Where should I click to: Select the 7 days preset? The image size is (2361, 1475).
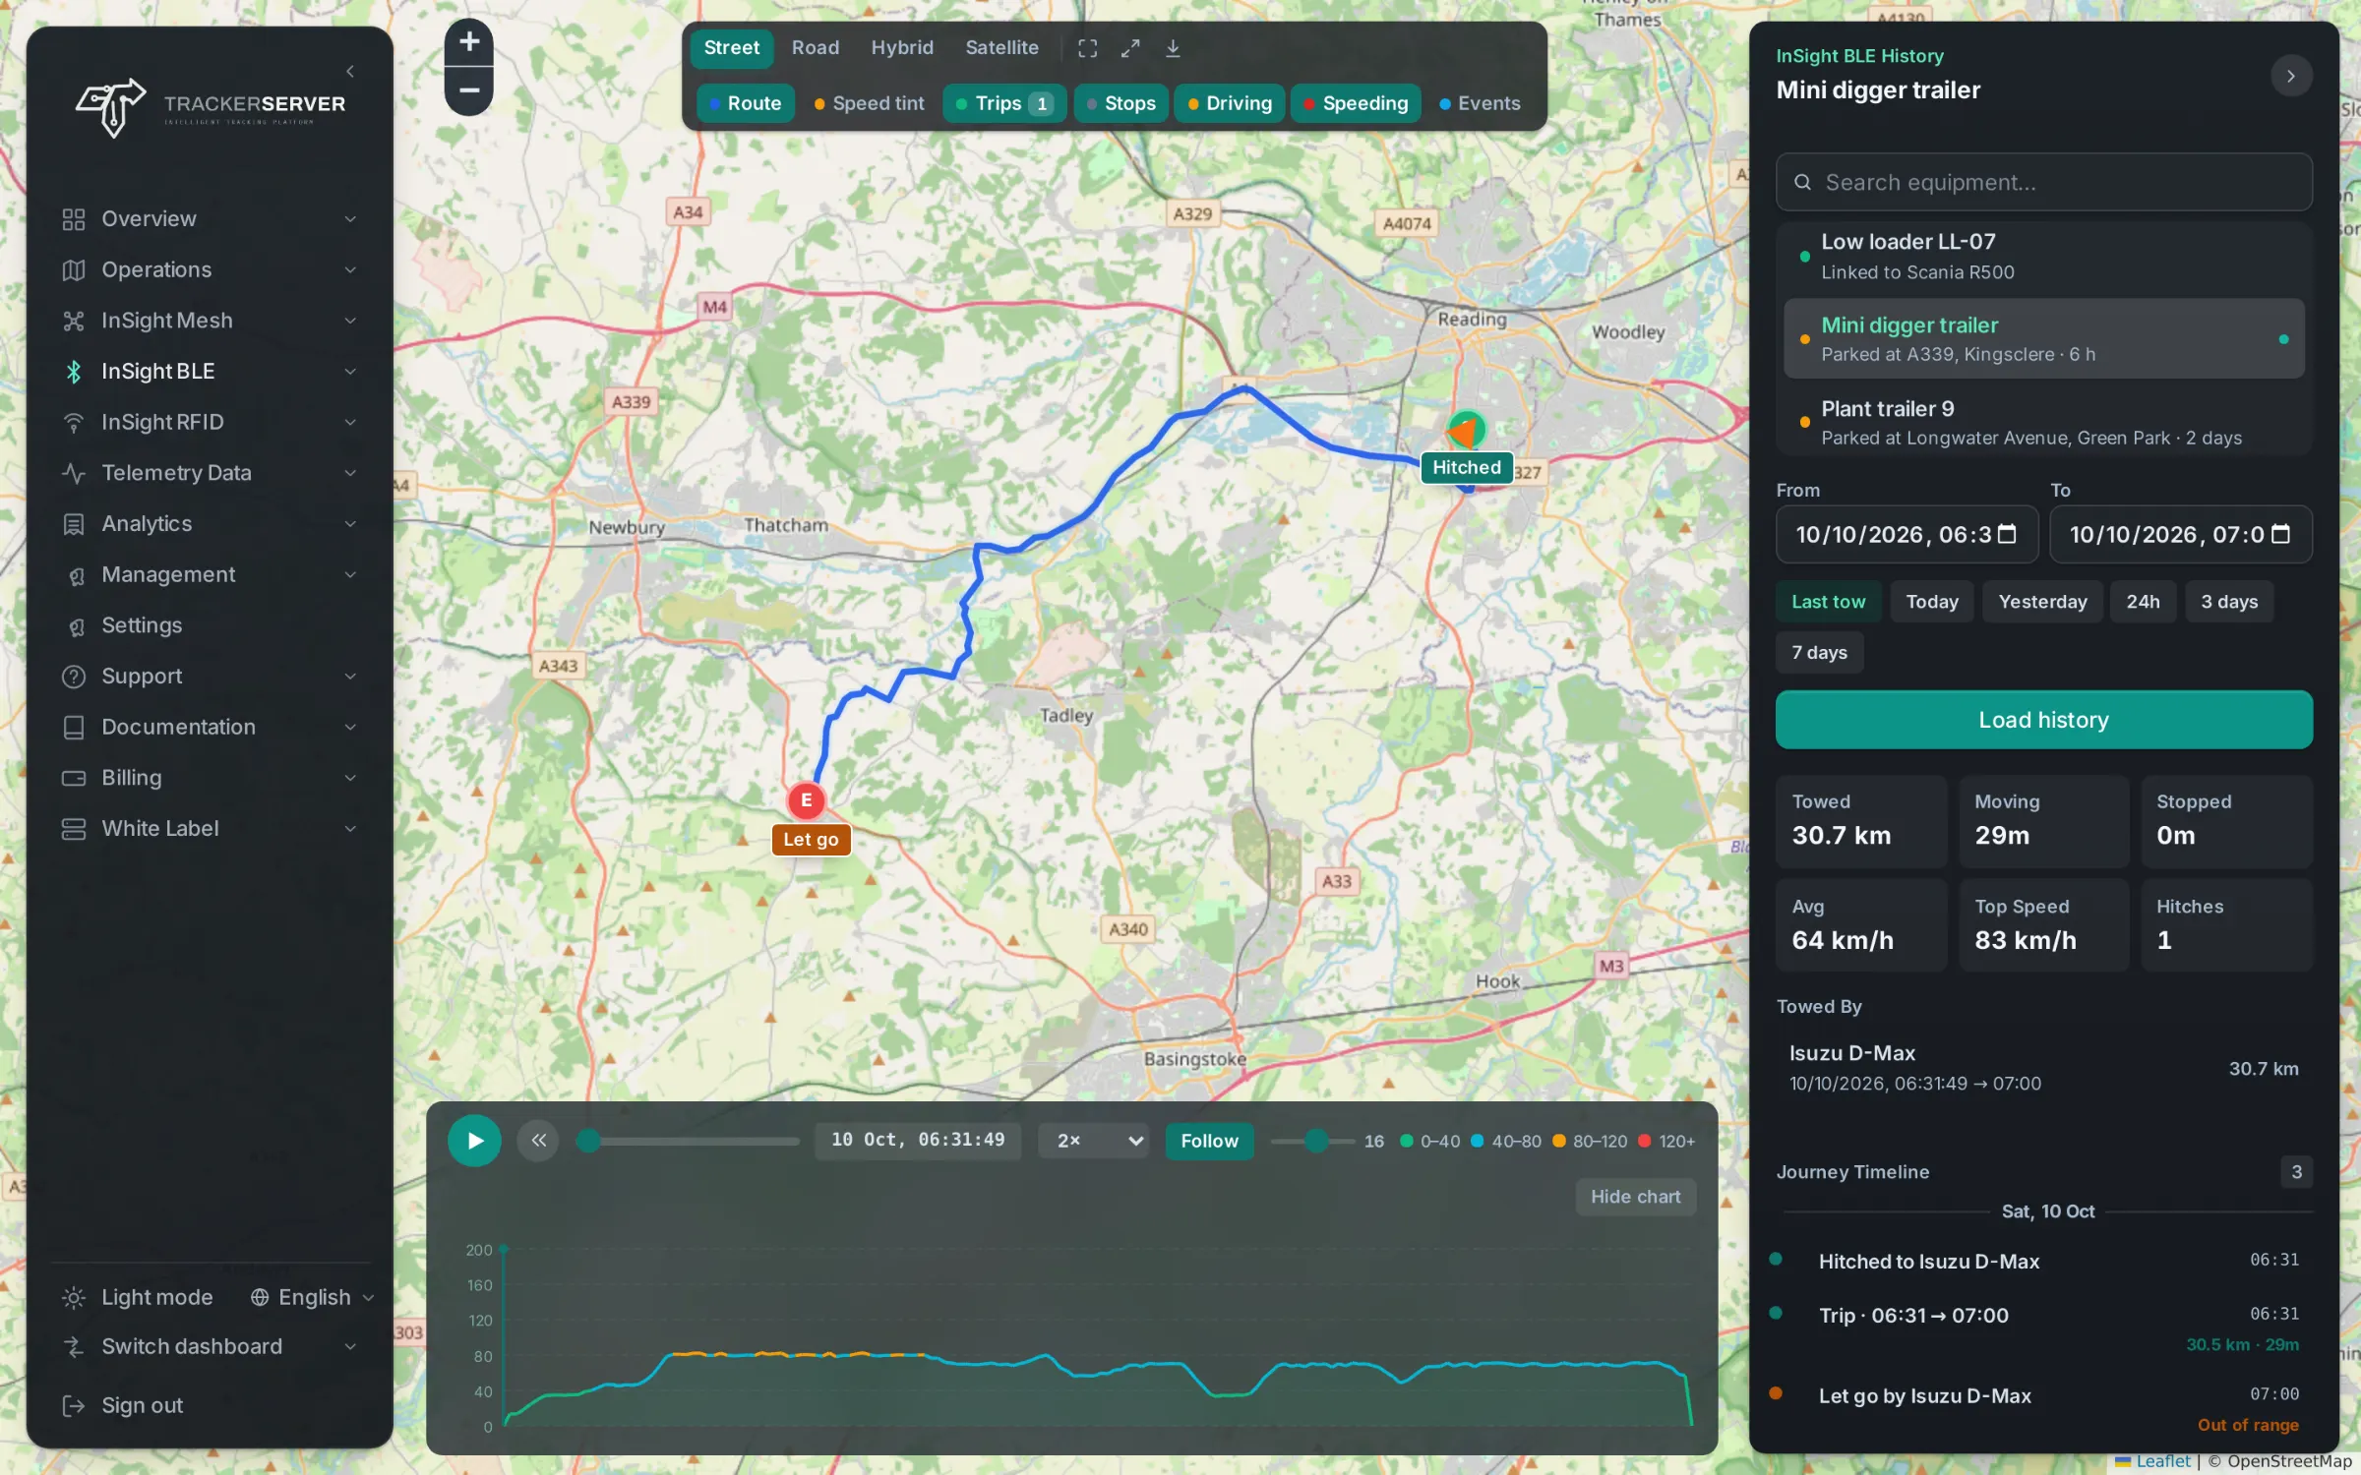pyautogui.click(x=1819, y=653)
